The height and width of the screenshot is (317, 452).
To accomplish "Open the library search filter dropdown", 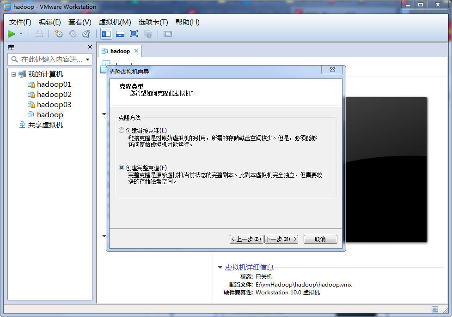I will (88, 60).
